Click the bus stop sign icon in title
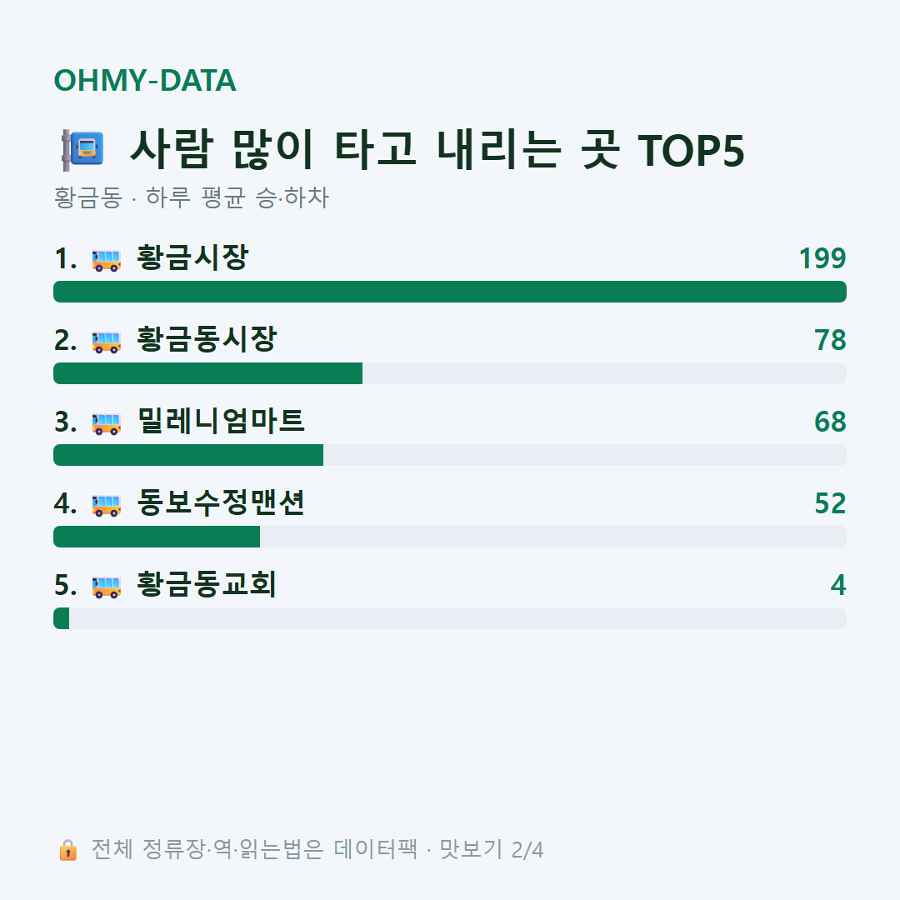 click(x=82, y=150)
